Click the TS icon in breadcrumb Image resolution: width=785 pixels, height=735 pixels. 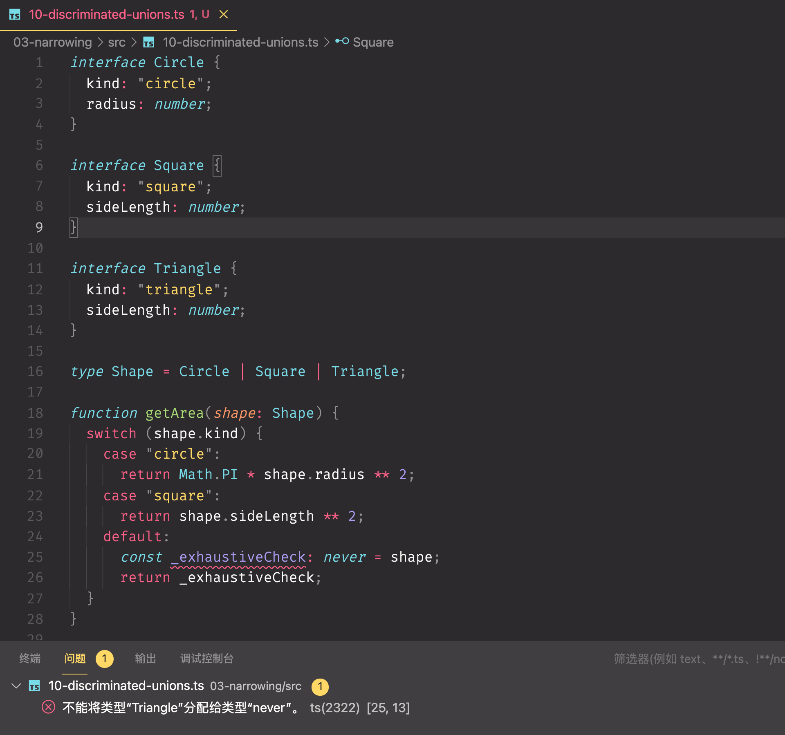click(149, 42)
